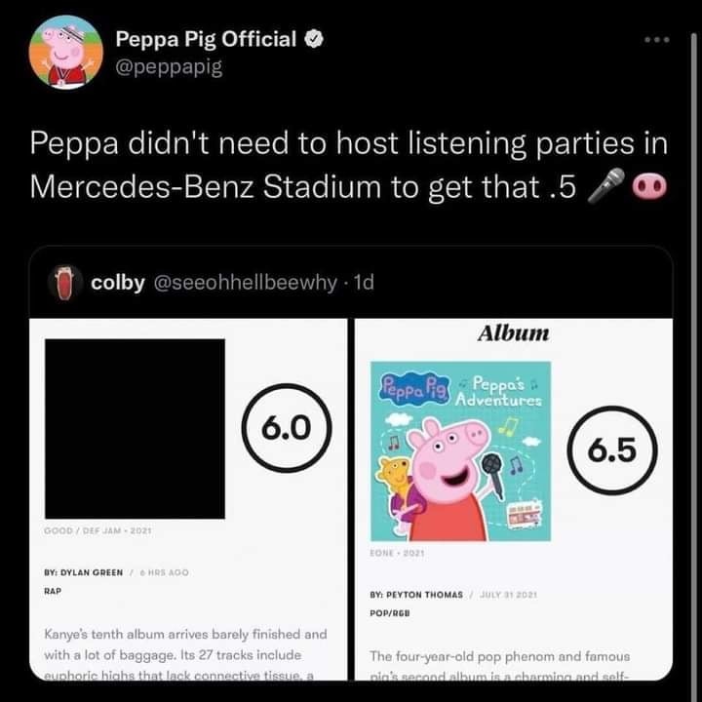Click the Peppa Pig Official display name
This screenshot has height=702, width=702.
point(206,39)
